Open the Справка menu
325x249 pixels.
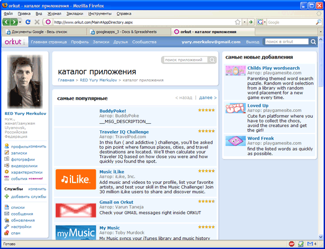pyautogui.click(x=124, y=14)
